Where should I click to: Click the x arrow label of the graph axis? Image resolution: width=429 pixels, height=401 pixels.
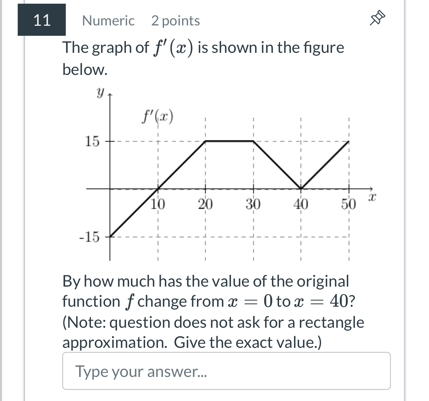(x=372, y=197)
